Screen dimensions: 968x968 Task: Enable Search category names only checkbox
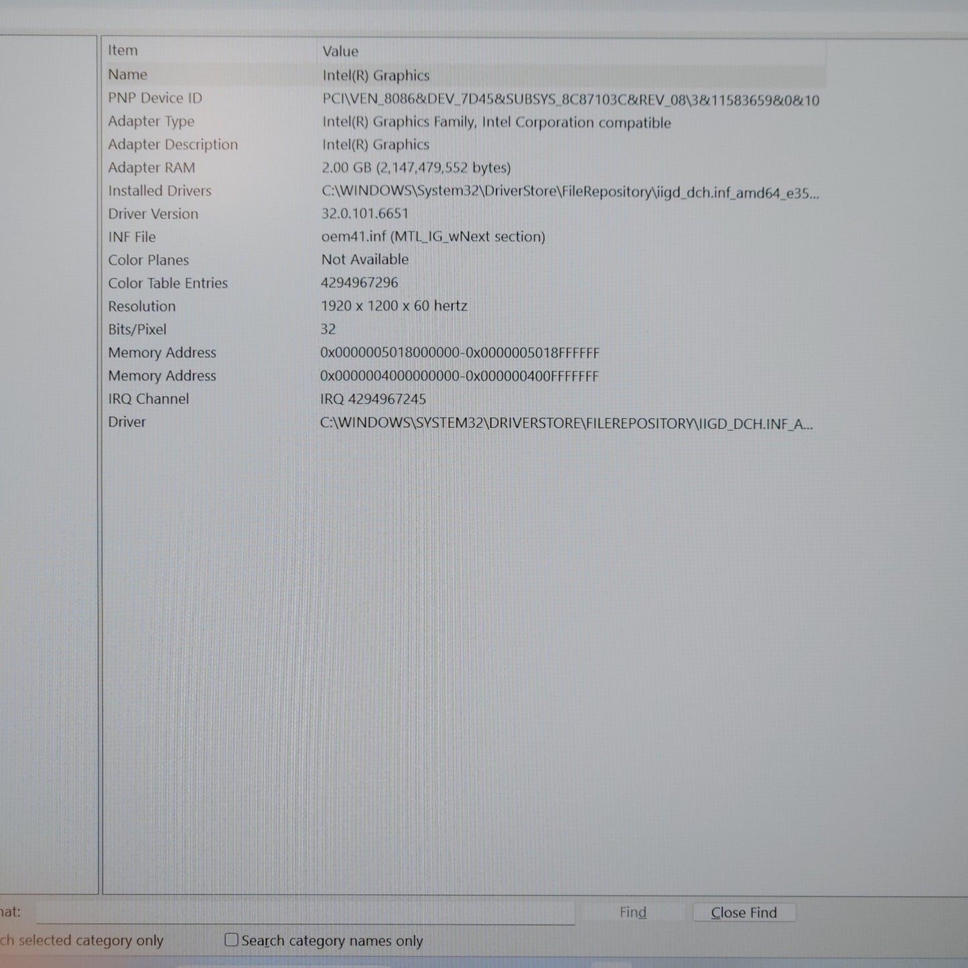tap(232, 940)
